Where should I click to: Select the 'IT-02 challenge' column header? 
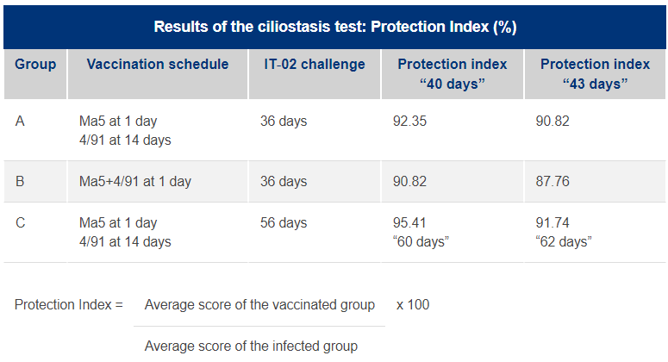point(315,65)
